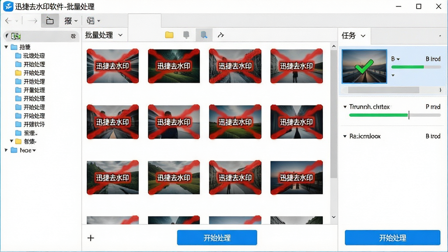
Task: Open the small dropdown arrow after Neae
Action: click(x=34, y=150)
